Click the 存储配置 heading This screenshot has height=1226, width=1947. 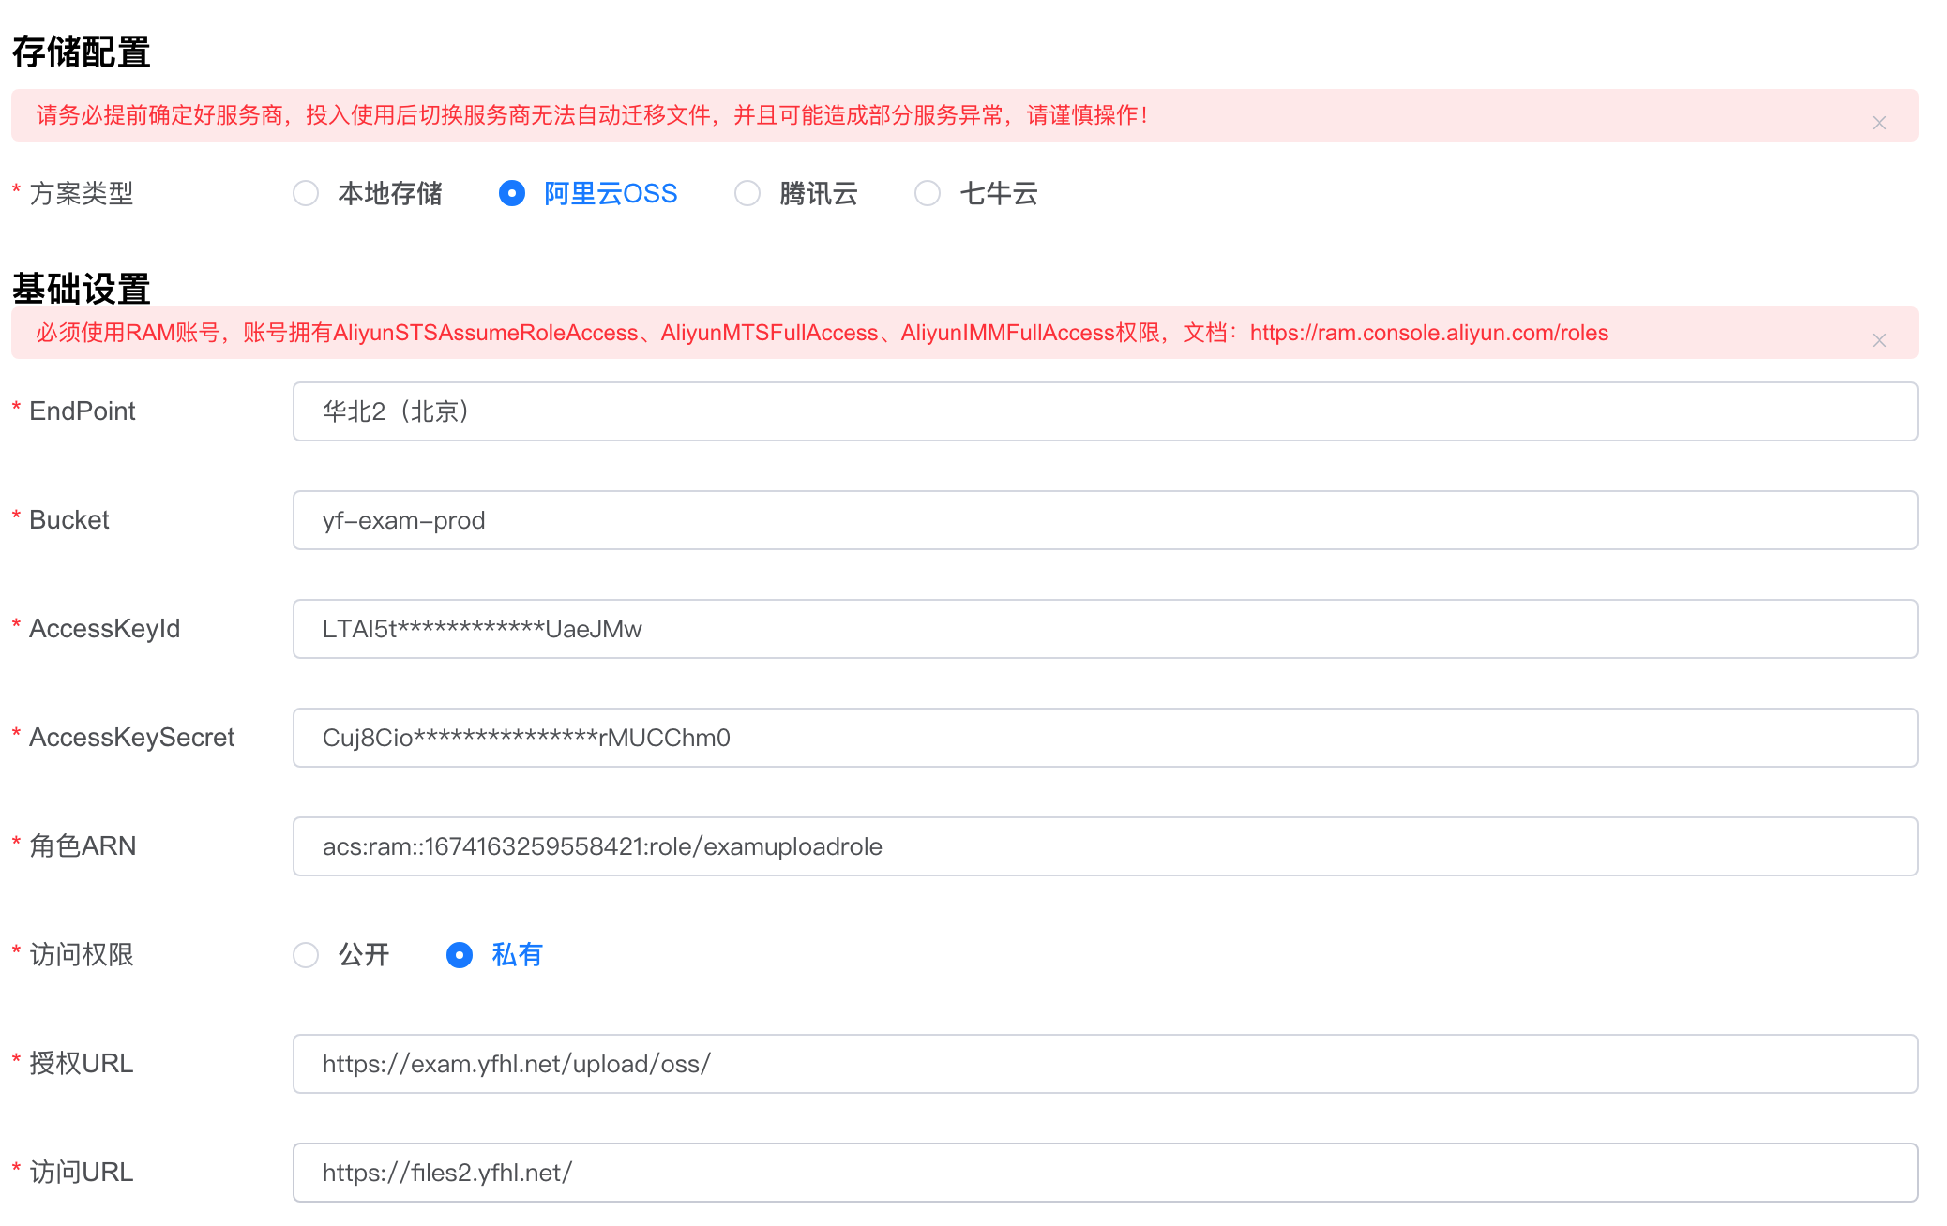click(x=82, y=52)
